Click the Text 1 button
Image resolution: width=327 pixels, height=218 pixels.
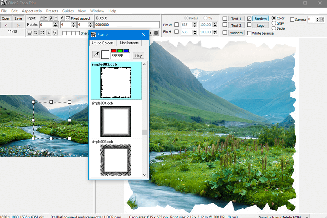tap(236, 19)
